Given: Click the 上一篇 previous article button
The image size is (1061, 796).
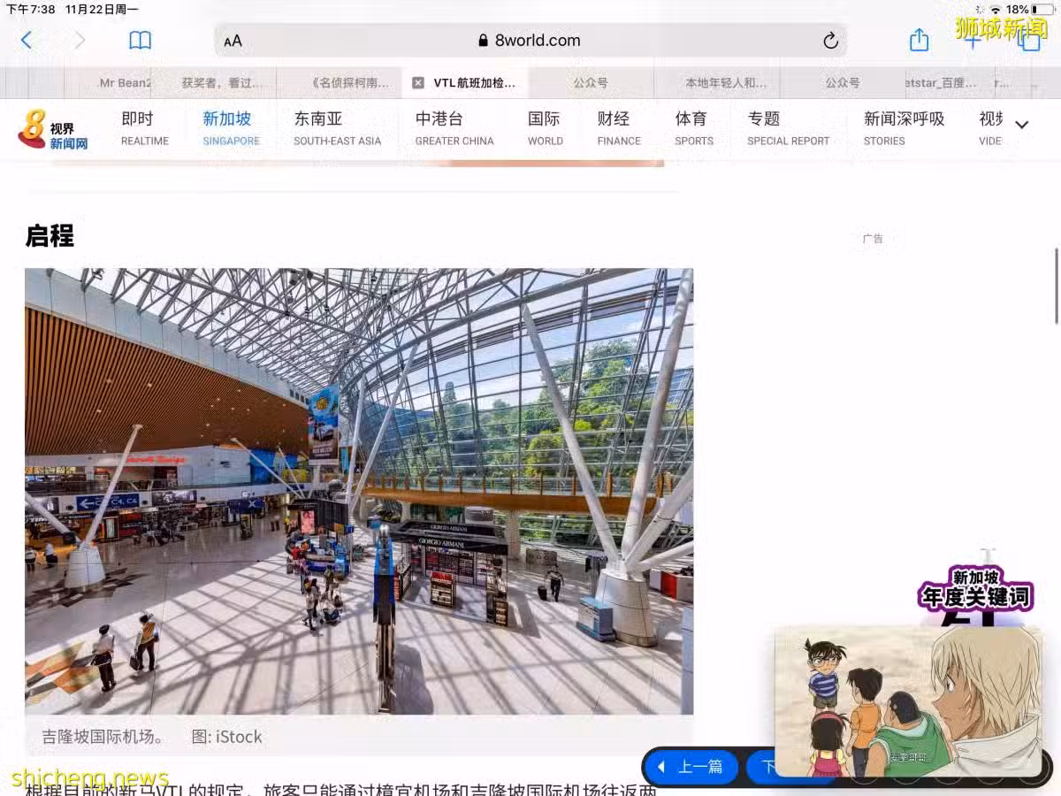Looking at the screenshot, I should (x=690, y=767).
